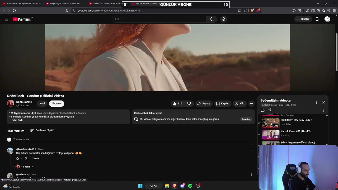Toggle the Brave sidebar panel icon
This screenshot has height=190, width=338.
pyautogui.click(x=313, y=11)
